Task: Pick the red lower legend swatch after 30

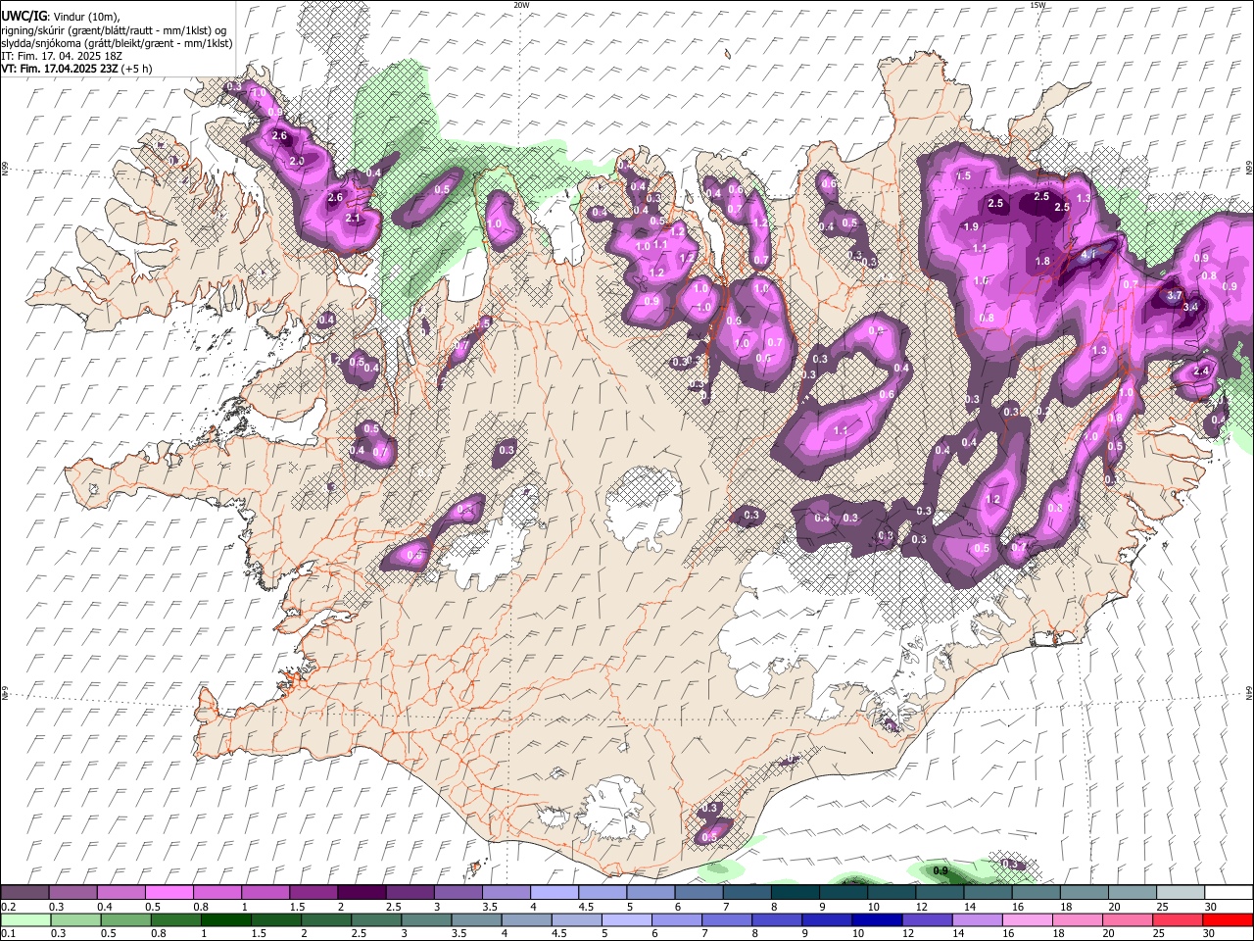Action: pos(1229,919)
